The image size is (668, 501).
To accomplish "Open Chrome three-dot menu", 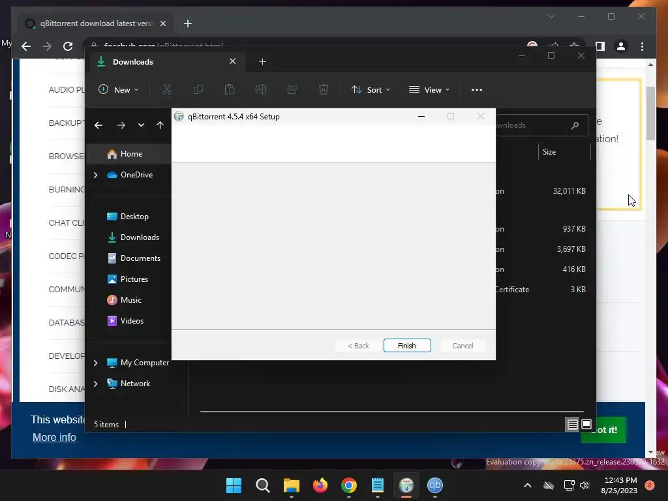I will 642,46.
